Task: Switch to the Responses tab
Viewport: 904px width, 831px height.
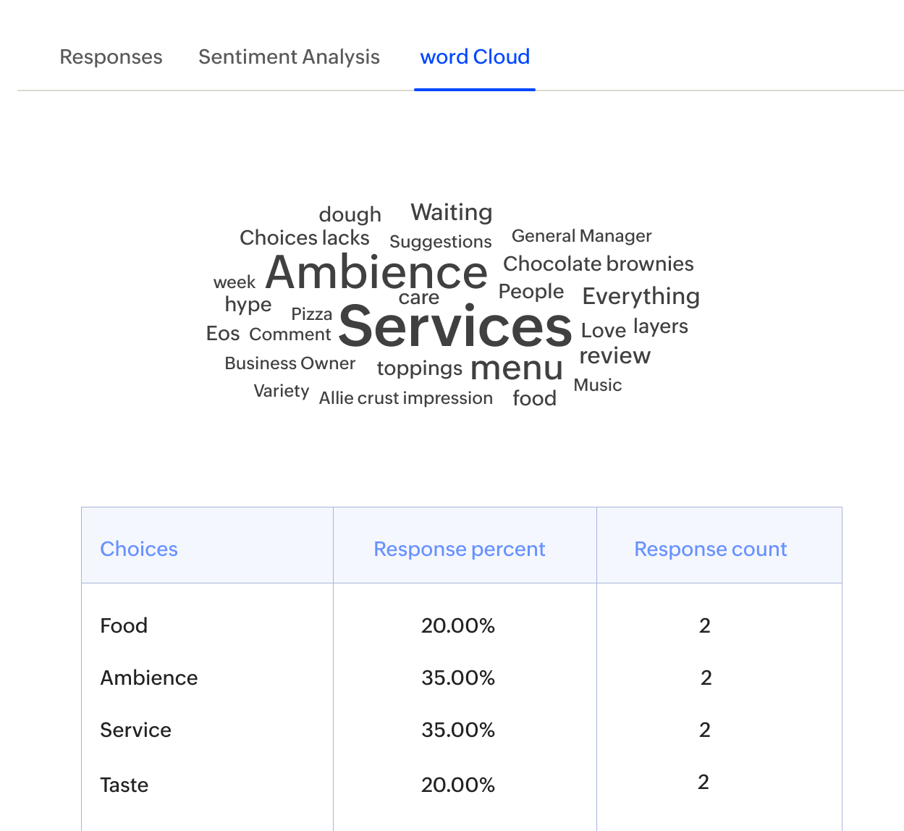Action: coord(111,57)
